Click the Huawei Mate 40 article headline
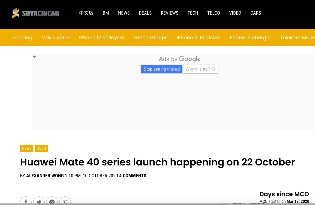 pos(157,162)
